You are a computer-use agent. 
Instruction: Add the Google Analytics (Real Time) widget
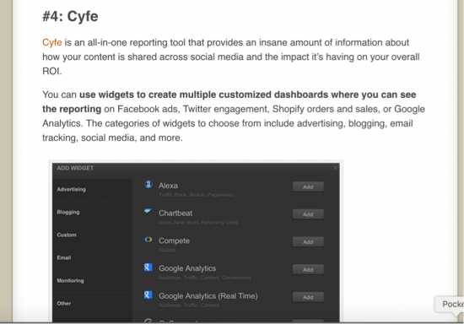pos(308,297)
